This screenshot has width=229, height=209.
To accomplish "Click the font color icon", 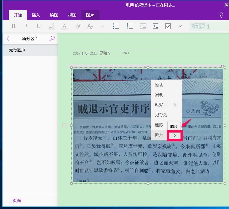I will pos(64,26).
